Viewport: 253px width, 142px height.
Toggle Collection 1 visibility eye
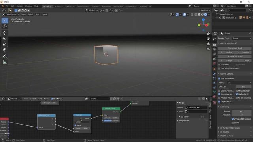point(250,17)
